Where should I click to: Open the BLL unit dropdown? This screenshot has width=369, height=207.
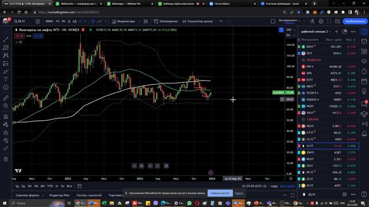pyautogui.click(x=291, y=35)
